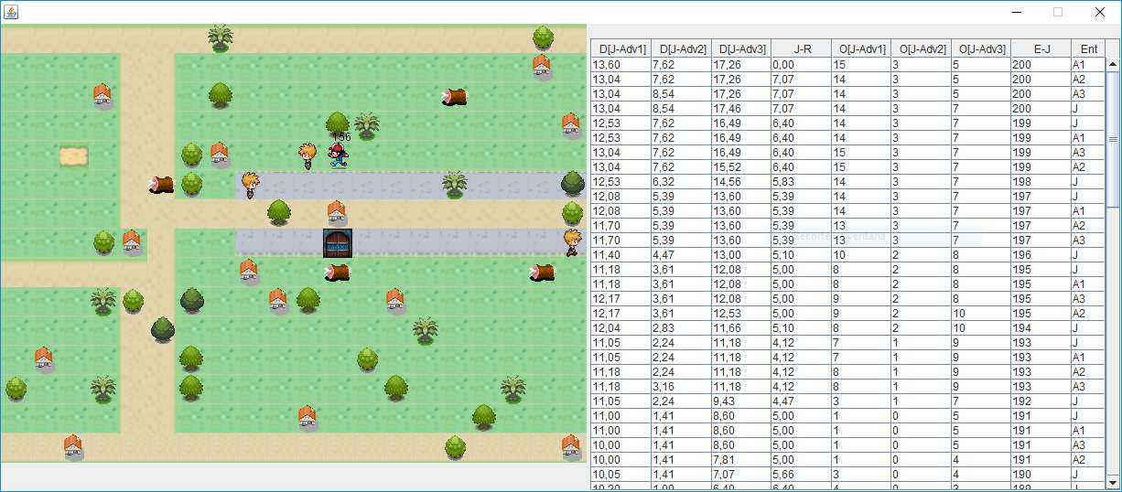
Task: Select the adversary at the lower gray road's end
Action: pyautogui.click(x=573, y=242)
